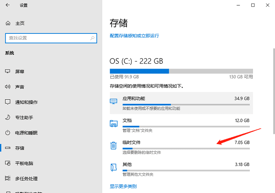Viewport: 275px width, 193px height.
Task: Click Configure Storage Sense link (配置存储感知或立即运行)
Action: [x=134, y=36]
